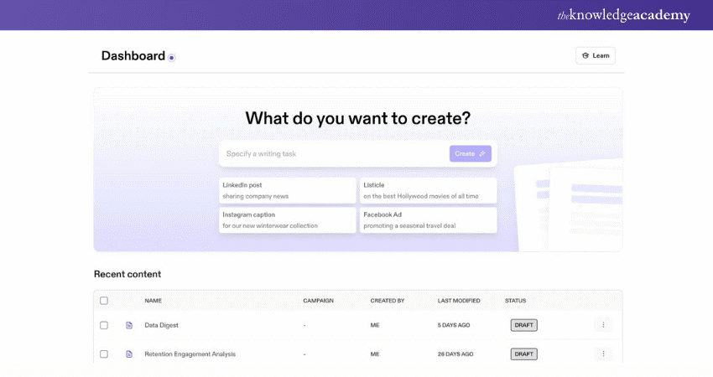The height and width of the screenshot is (377, 713).
Task: Click the Create button
Action: tap(470, 153)
